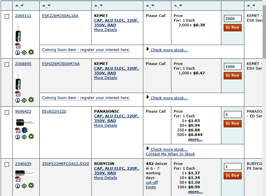The width and height of the screenshot is (266, 196).
Task: Sort descending by the availability column
Action: pos(153,6)
